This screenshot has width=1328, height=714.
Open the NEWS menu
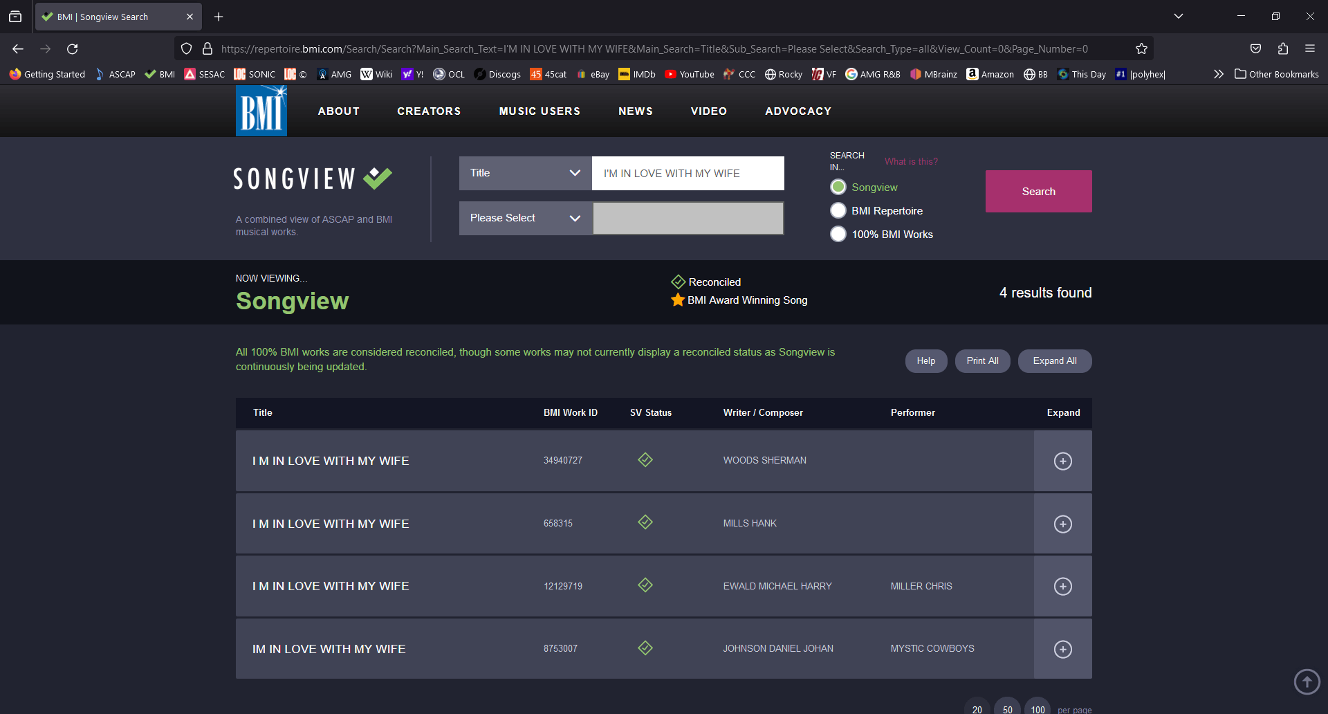pos(636,111)
